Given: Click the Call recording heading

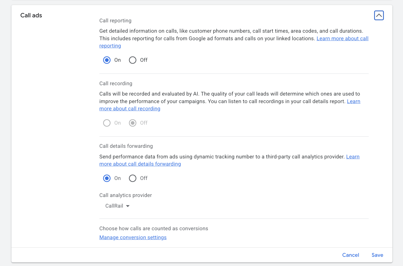Looking at the screenshot, I should [116, 84].
